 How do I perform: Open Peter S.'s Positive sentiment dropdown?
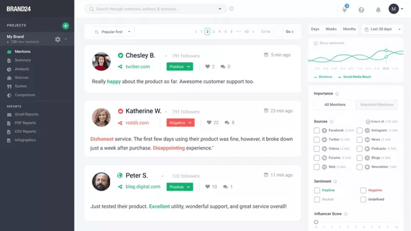point(179,187)
